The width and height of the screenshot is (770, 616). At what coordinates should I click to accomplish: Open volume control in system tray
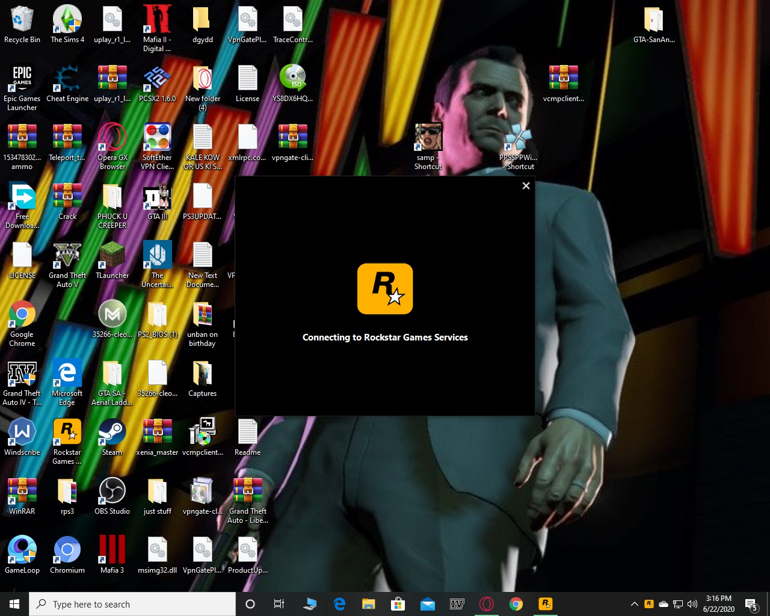coord(692,604)
